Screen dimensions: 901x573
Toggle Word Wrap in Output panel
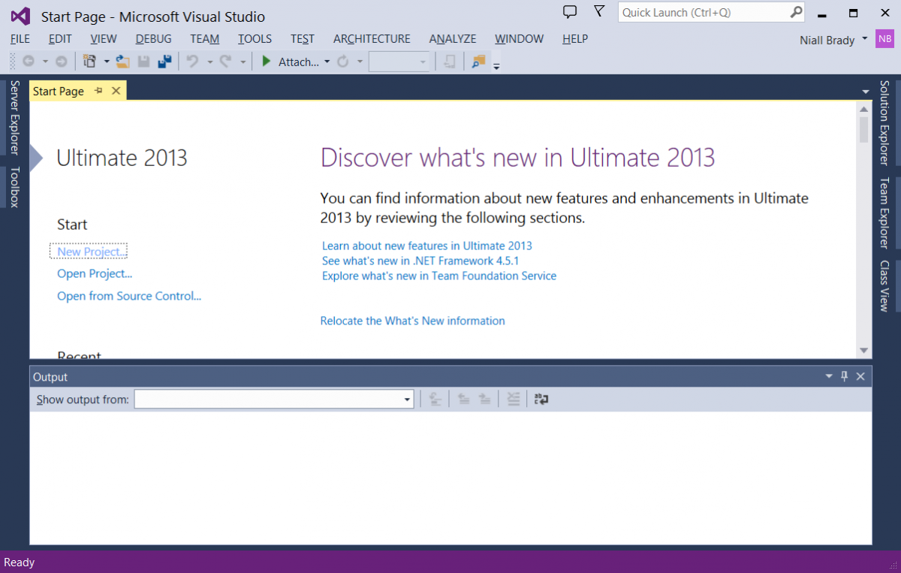pos(541,400)
